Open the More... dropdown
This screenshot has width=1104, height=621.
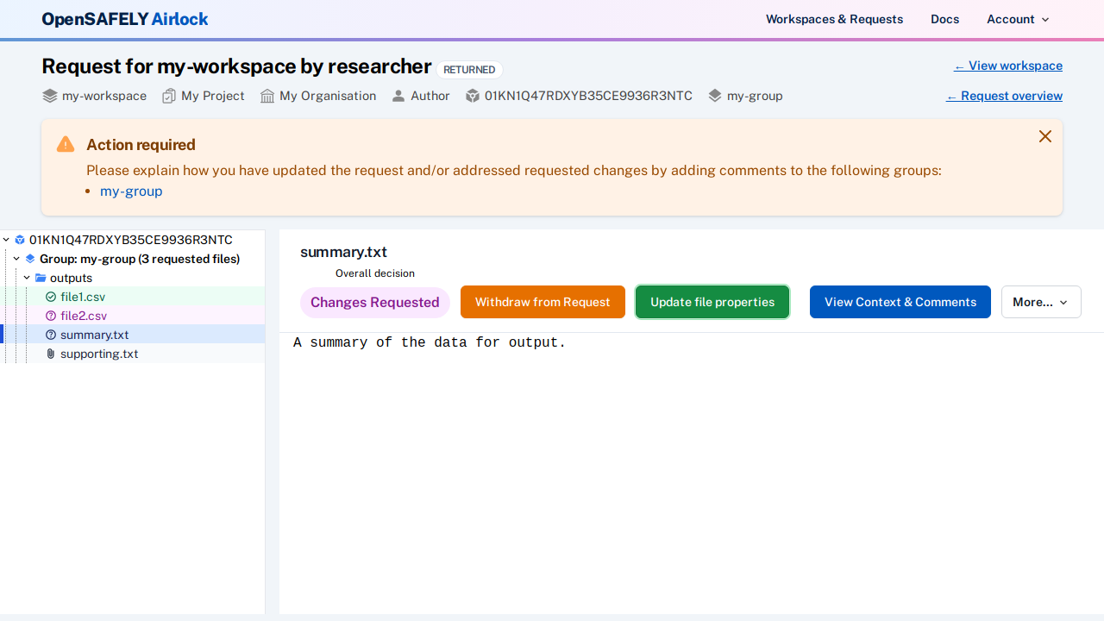point(1040,302)
